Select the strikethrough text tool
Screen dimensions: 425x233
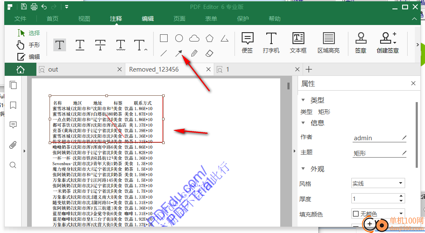[x=100, y=45]
